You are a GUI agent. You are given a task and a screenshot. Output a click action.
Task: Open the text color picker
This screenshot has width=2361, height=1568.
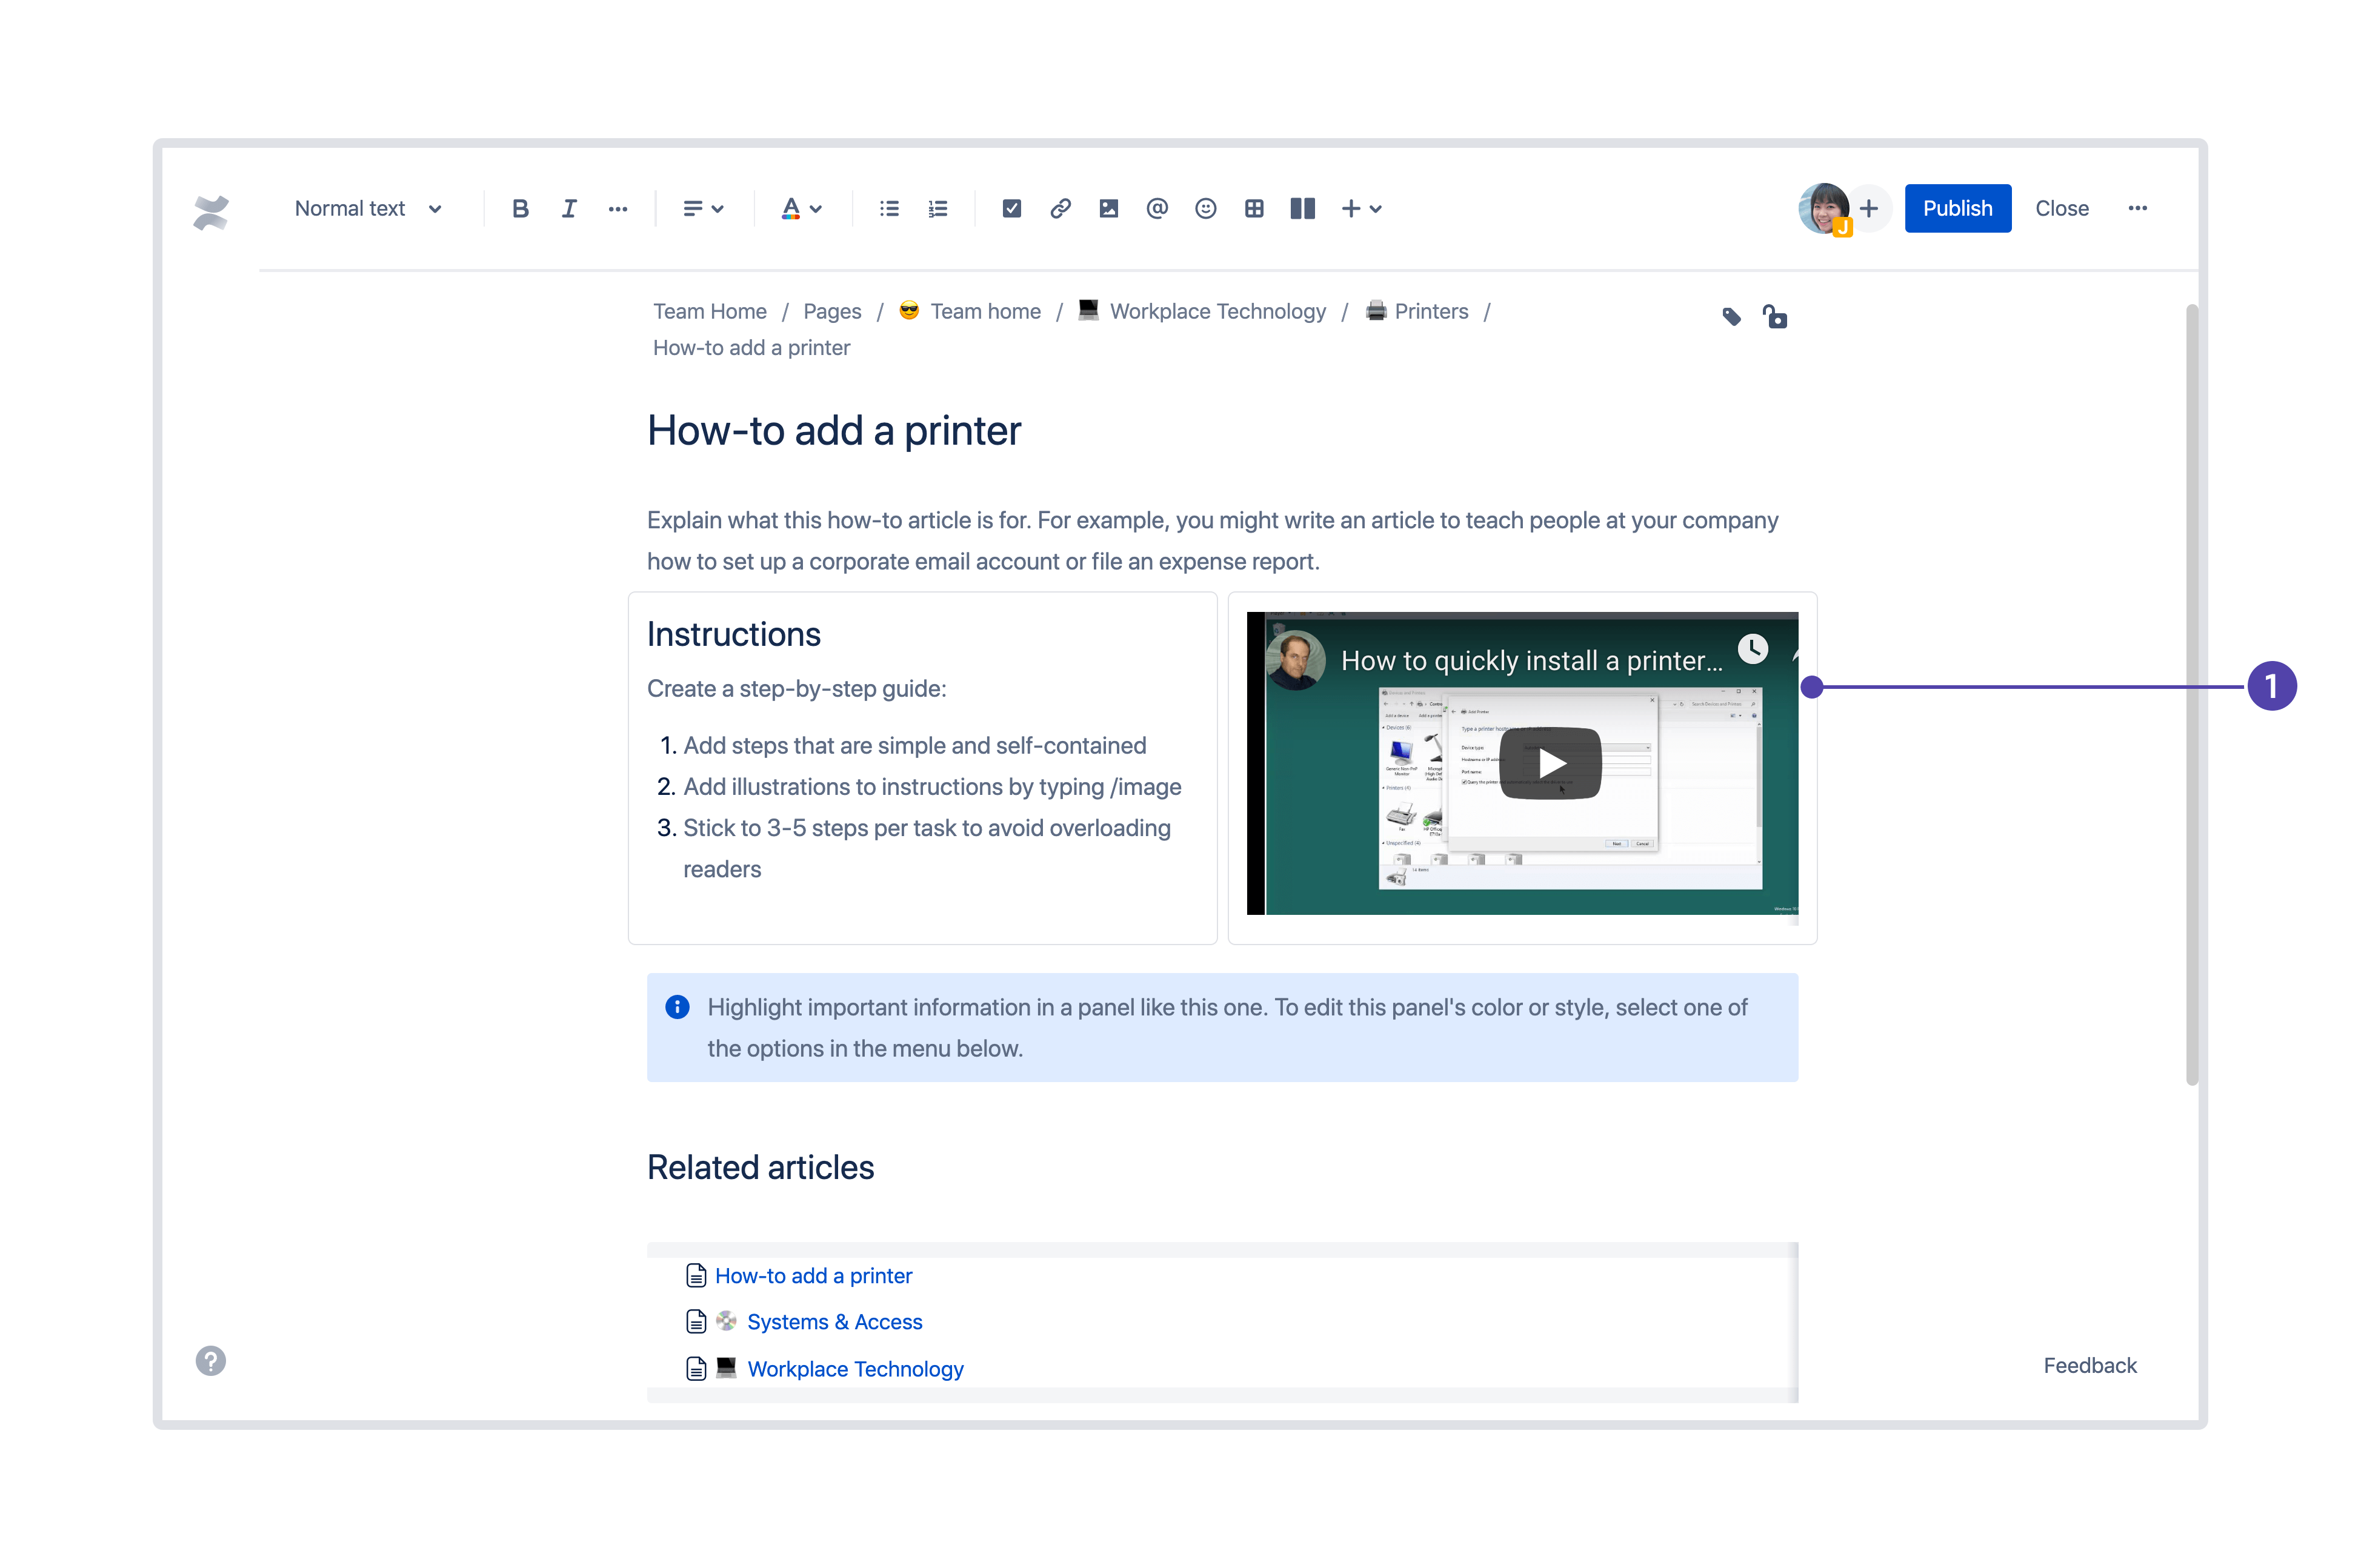click(801, 209)
